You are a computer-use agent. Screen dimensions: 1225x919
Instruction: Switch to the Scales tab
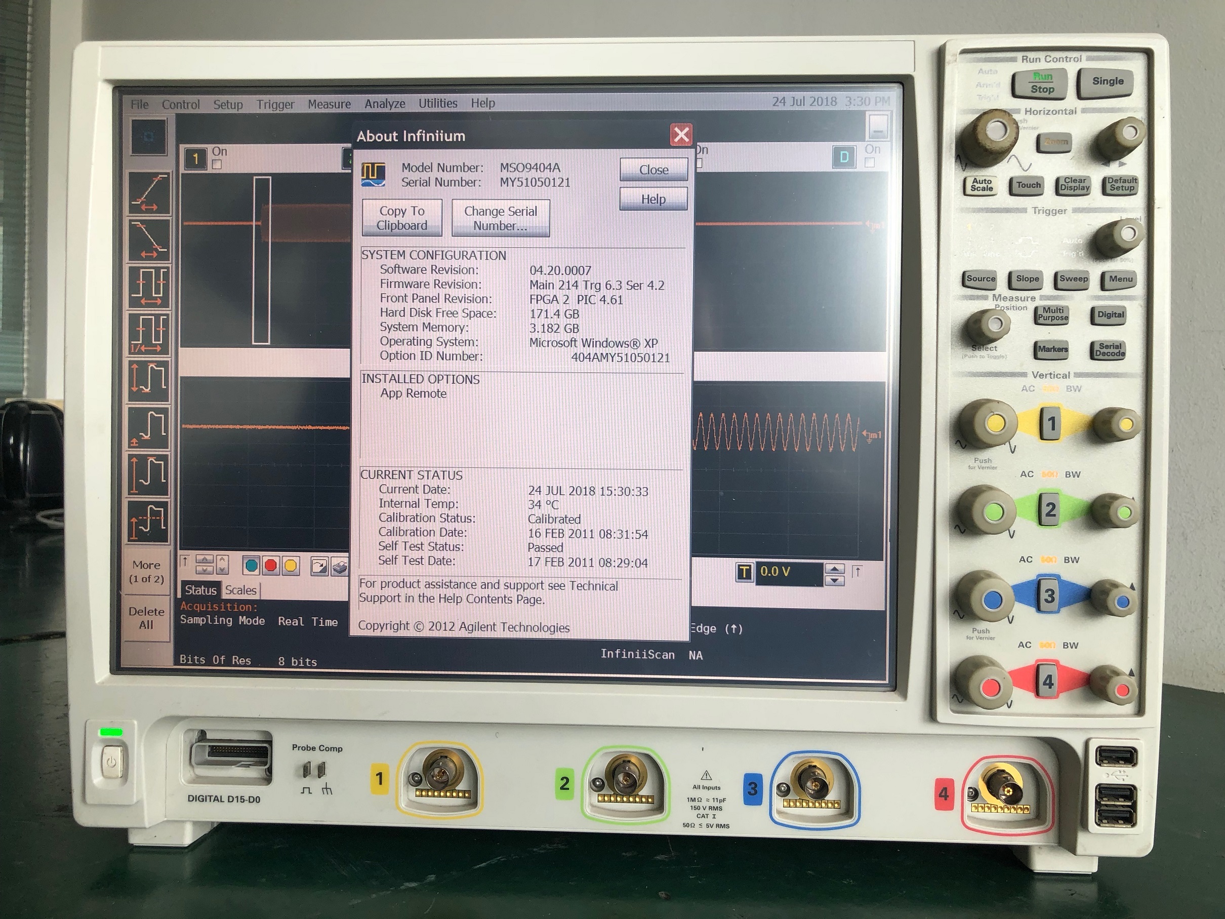pyautogui.click(x=241, y=590)
